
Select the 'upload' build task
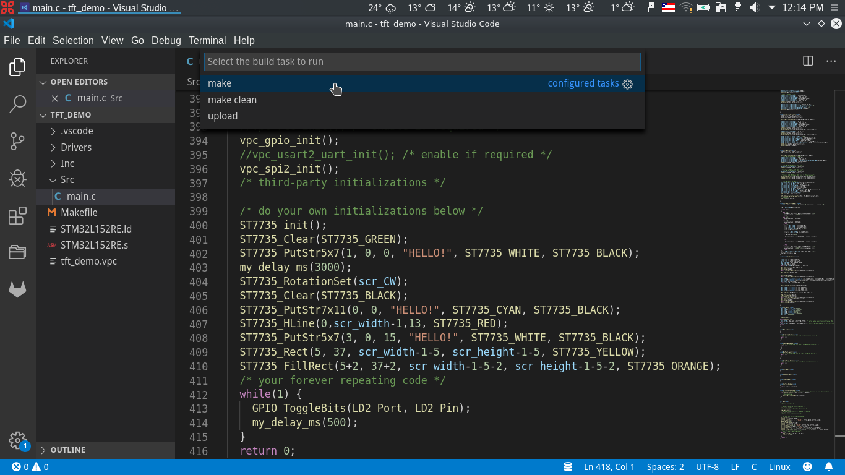pyautogui.click(x=223, y=116)
